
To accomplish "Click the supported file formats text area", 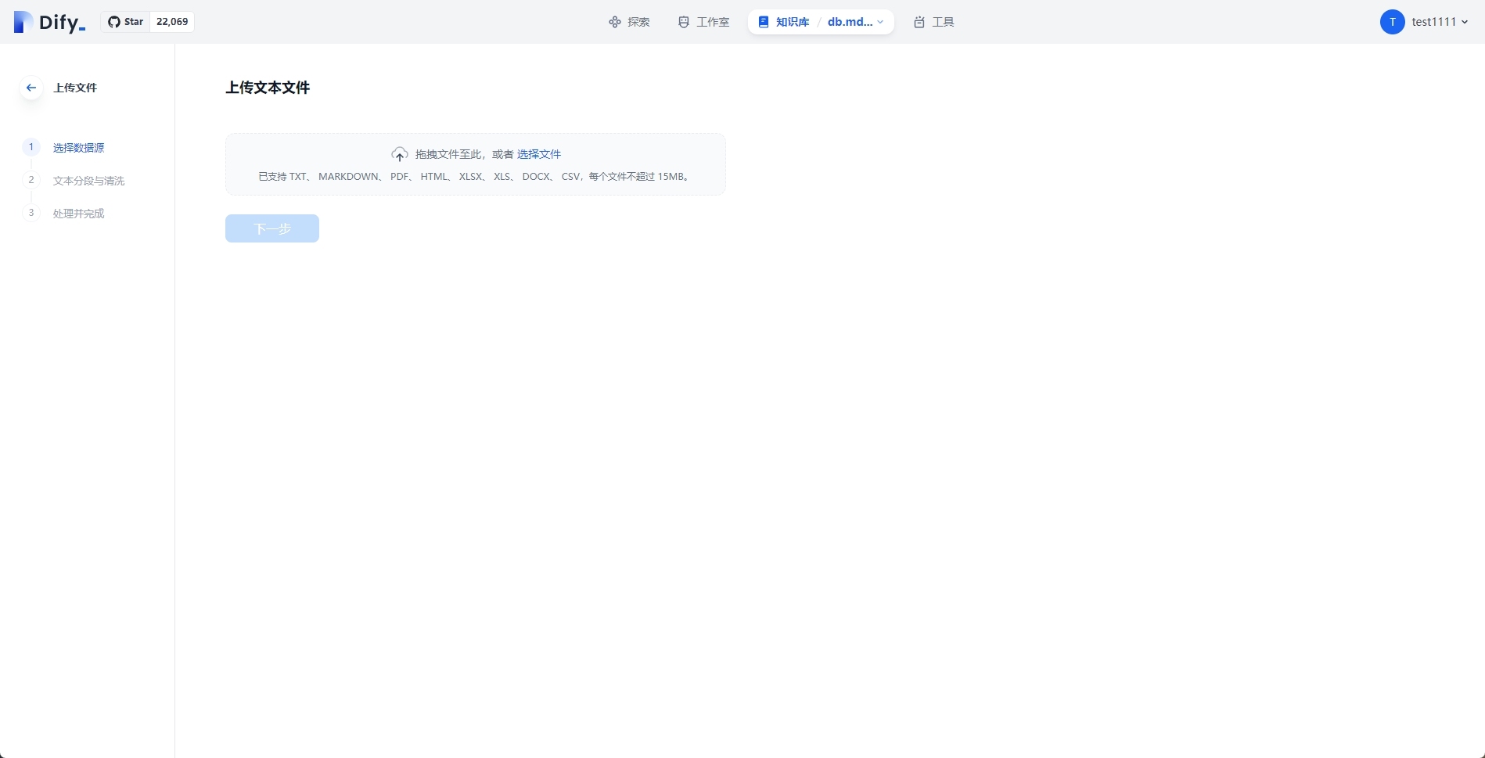I will pyautogui.click(x=475, y=177).
